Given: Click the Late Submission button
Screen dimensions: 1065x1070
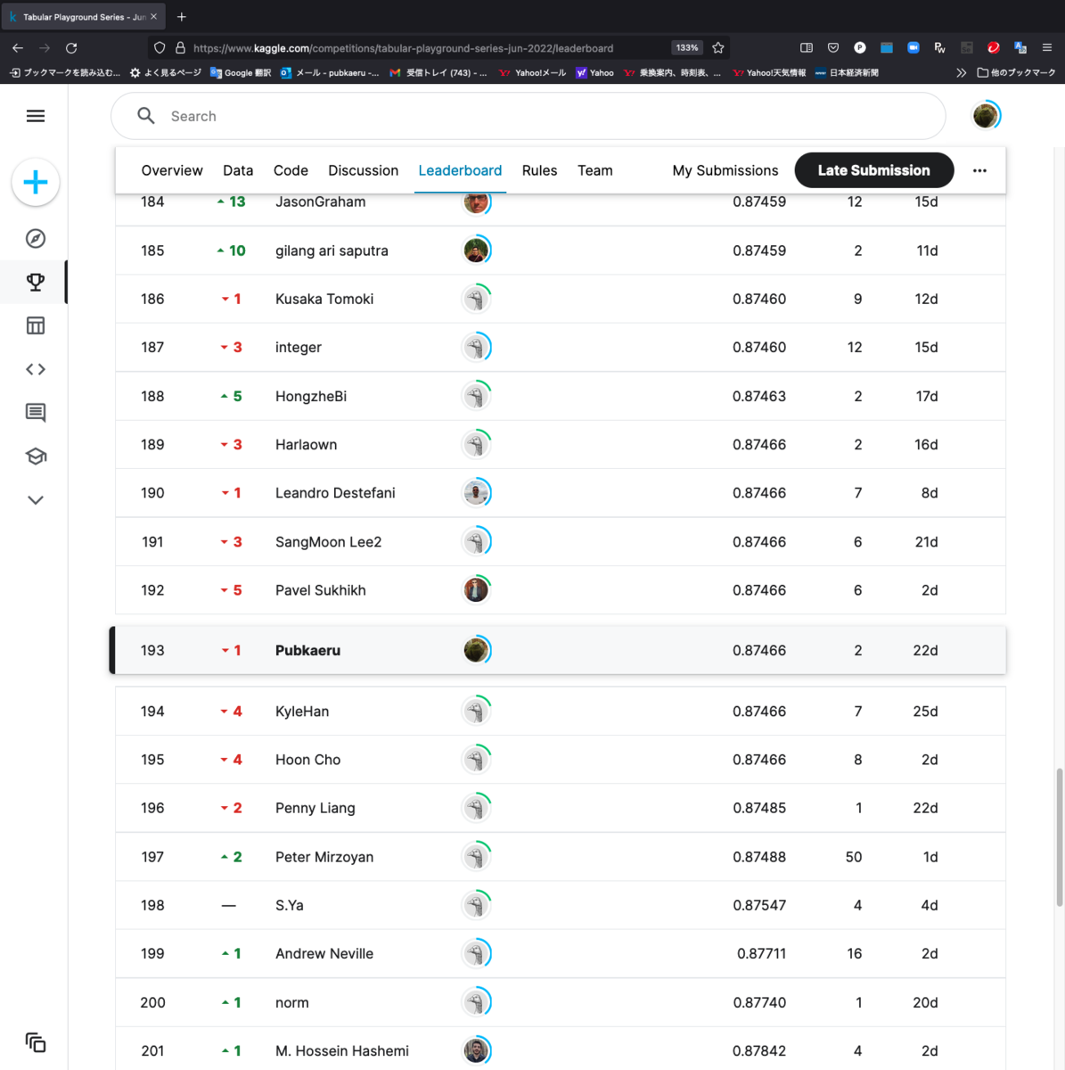Looking at the screenshot, I should (873, 169).
